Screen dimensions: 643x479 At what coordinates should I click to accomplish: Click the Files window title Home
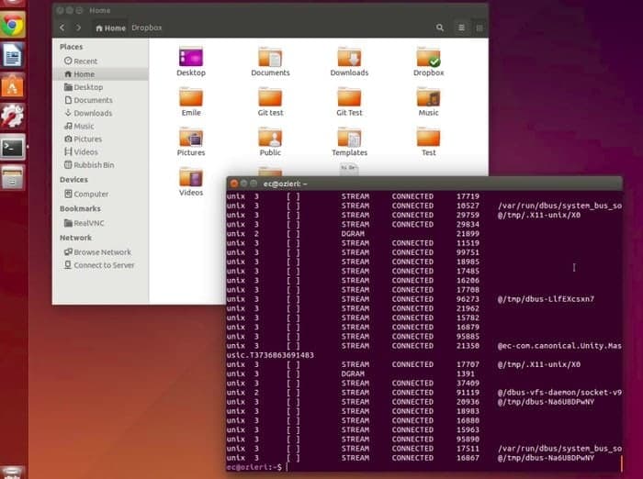(99, 10)
